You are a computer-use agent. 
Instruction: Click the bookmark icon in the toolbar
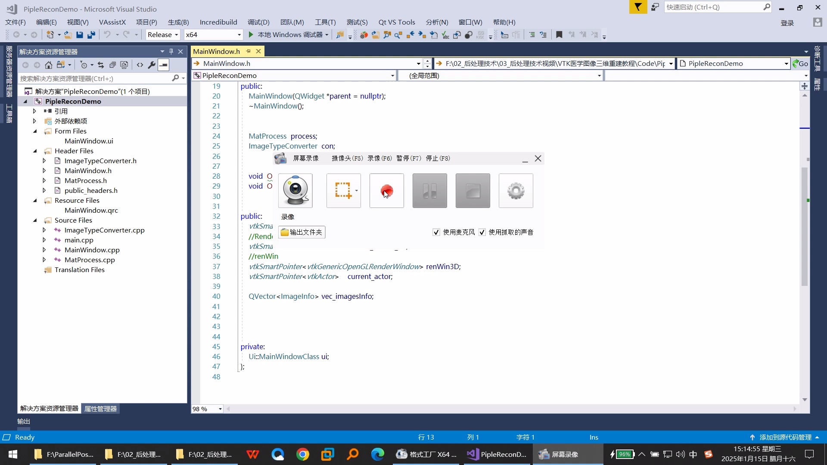(559, 35)
